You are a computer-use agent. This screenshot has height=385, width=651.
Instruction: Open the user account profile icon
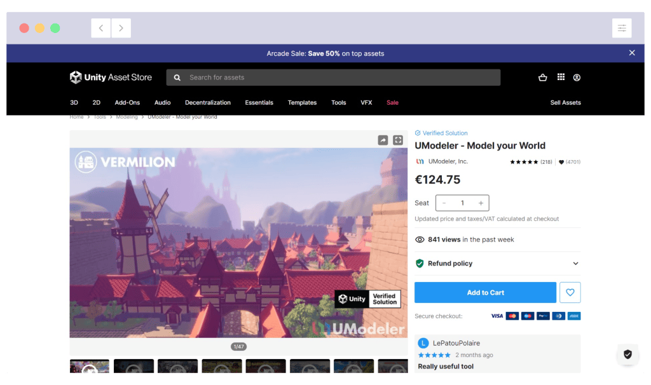(577, 78)
